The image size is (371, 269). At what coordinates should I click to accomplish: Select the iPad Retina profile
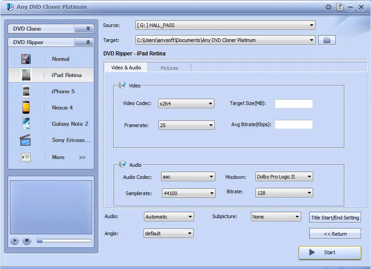(51, 75)
